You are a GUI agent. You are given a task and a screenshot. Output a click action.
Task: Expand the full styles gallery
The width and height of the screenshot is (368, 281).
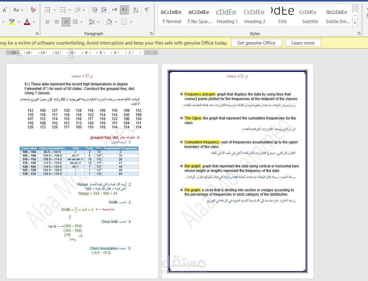[355, 23]
